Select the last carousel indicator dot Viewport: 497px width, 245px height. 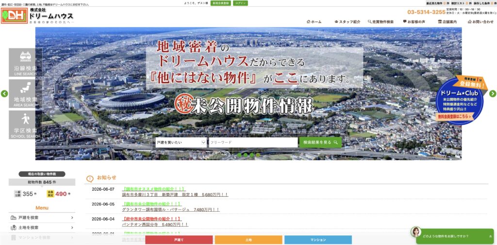click(258, 155)
